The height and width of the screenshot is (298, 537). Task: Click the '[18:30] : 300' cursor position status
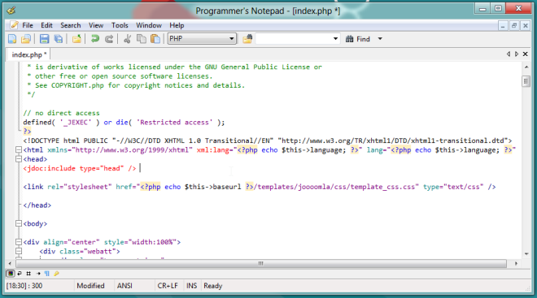[24, 286]
